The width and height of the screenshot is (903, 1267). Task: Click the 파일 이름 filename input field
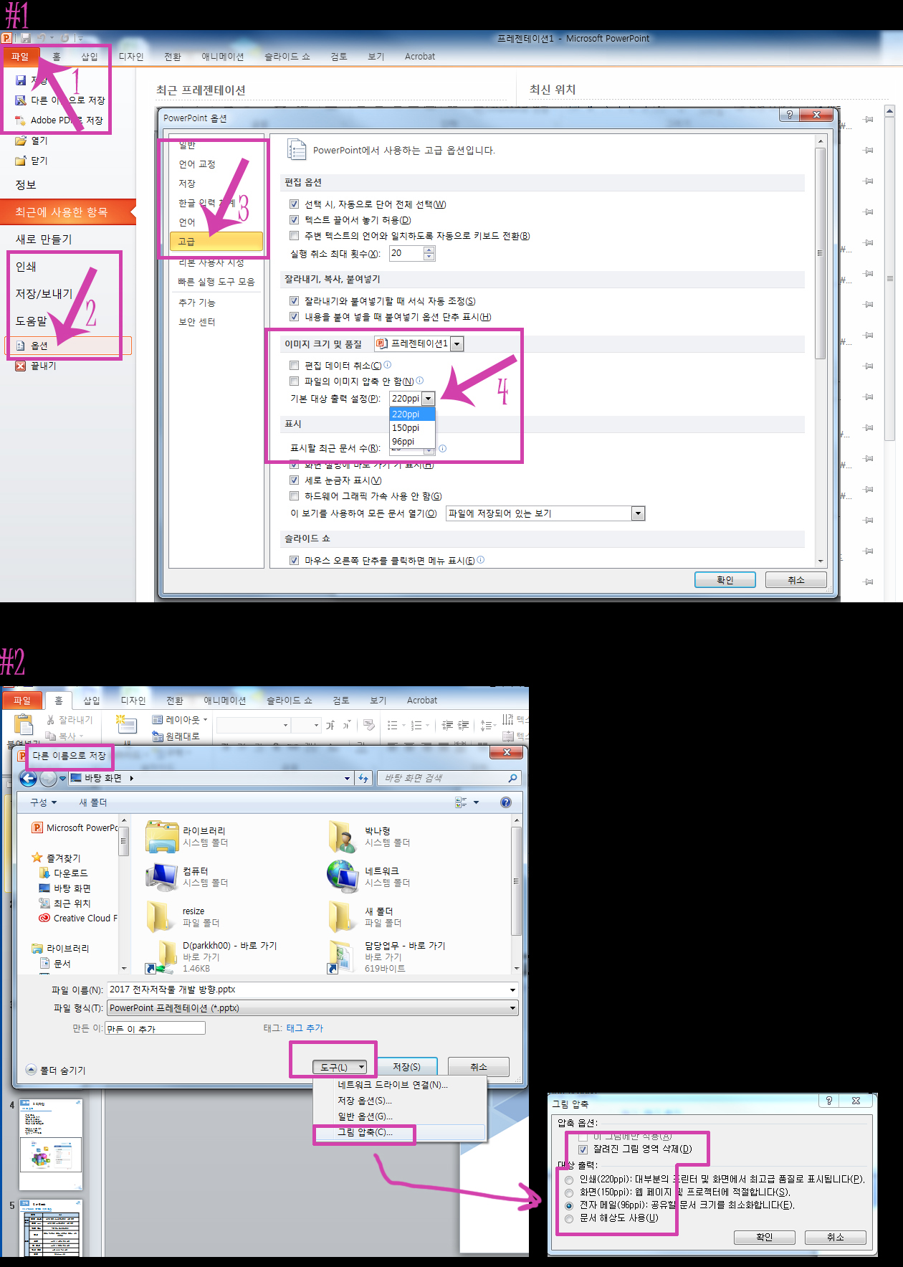click(x=307, y=990)
